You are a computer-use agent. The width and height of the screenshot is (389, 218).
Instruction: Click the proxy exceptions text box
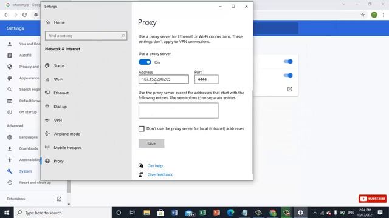pyautogui.click(x=178, y=111)
